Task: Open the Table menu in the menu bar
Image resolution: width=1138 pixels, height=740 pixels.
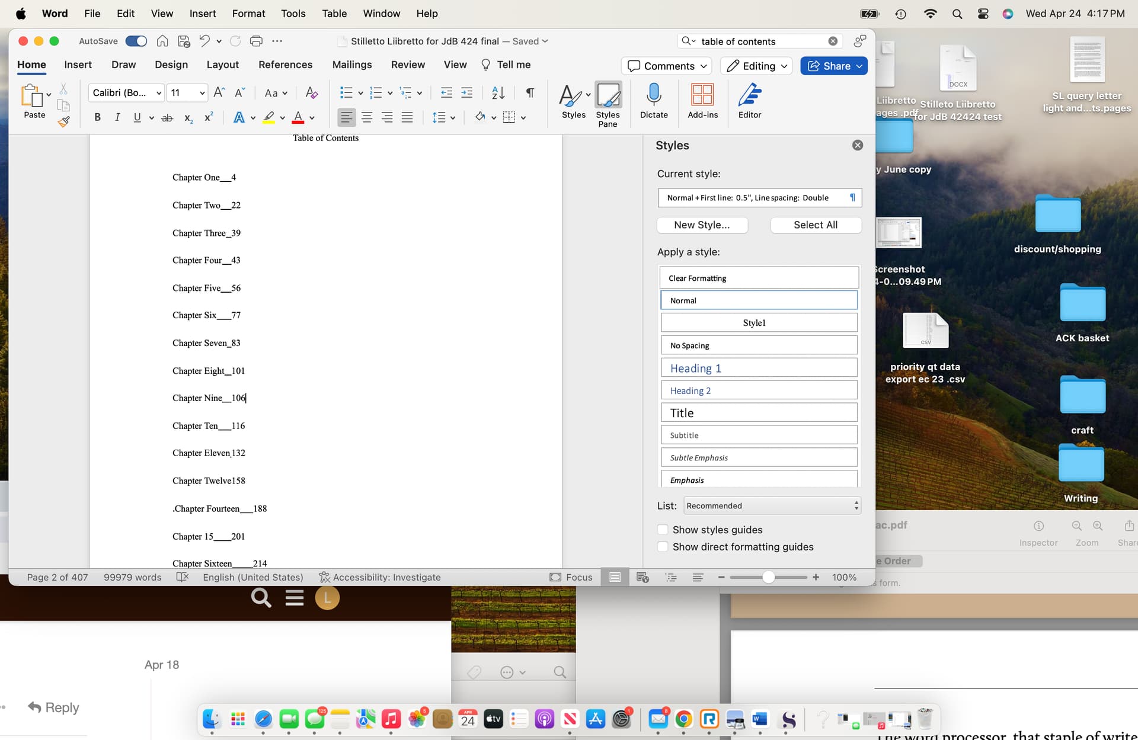Action: point(334,13)
